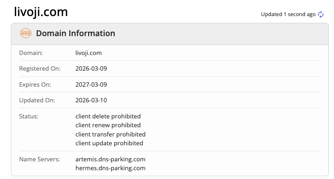Select the livoji.com domain value
The height and width of the screenshot is (179, 334).
point(89,53)
